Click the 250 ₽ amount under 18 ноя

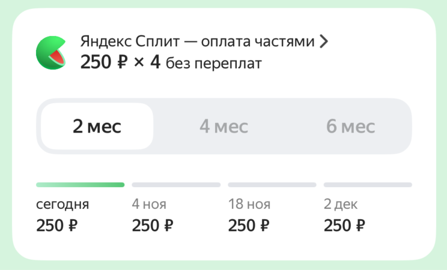(x=249, y=226)
